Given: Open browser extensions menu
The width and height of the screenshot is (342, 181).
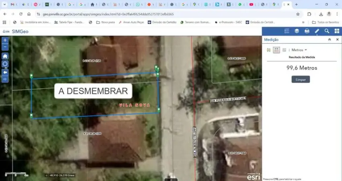Looking at the screenshot, I should coord(309,14).
